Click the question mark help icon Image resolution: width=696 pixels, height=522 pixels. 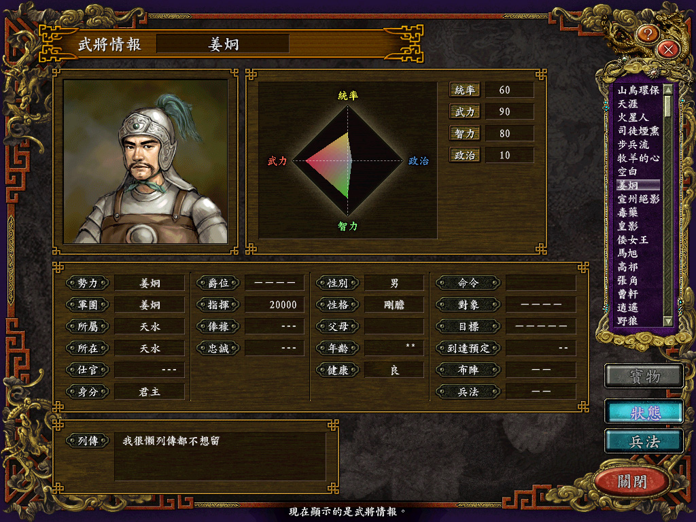pyautogui.click(x=648, y=34)
